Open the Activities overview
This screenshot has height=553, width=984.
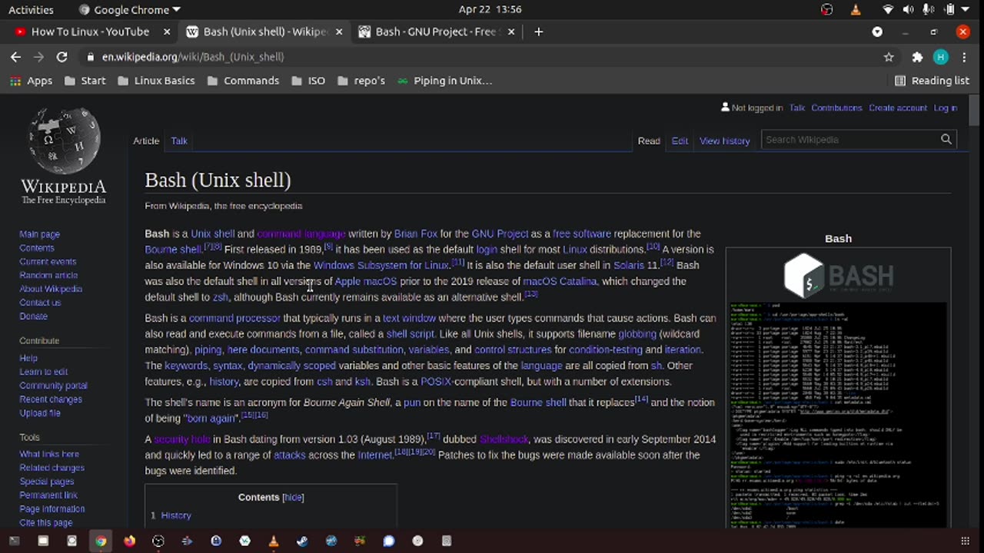[x=31, y=10]
